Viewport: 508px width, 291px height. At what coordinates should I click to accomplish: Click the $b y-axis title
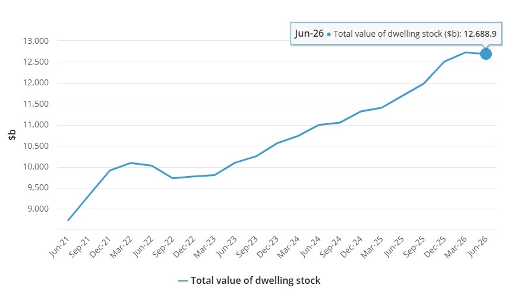tap(12, 135)
